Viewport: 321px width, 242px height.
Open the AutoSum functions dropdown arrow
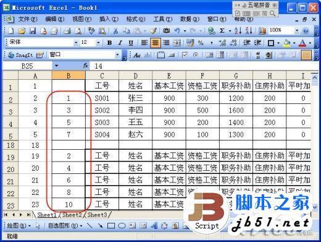click(230, 31)
